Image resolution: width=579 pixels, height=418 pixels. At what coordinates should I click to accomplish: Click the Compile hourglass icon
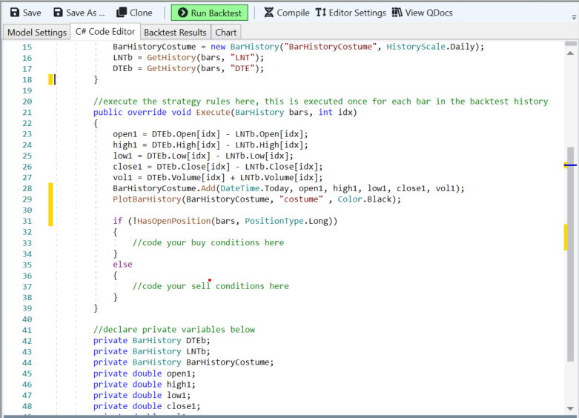268,13
